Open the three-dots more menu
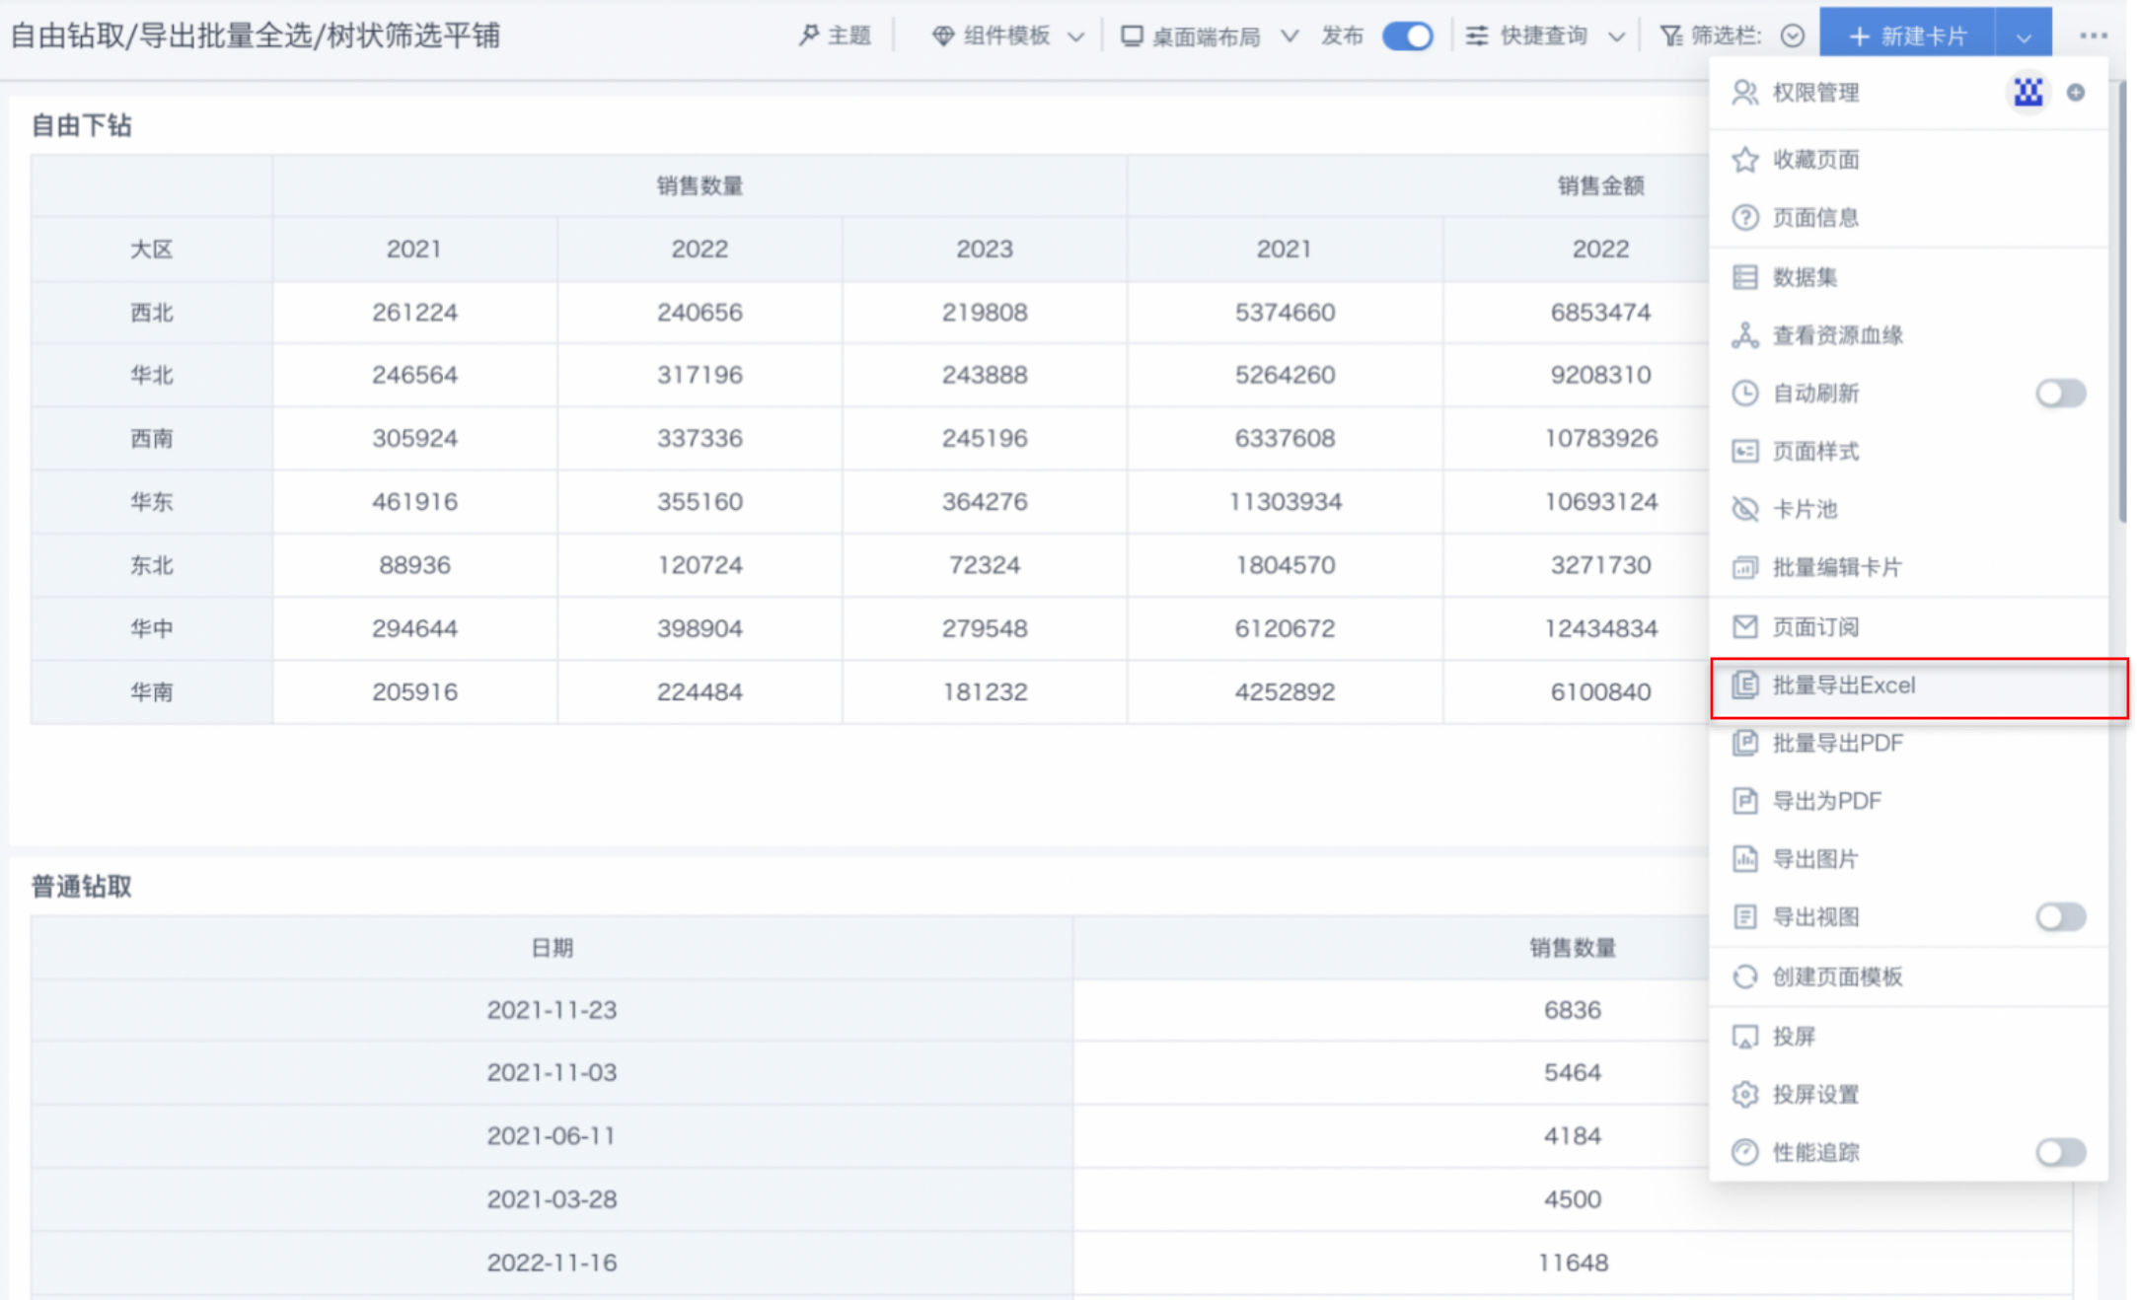Viewport: 2137px width, 1300px height. (x=2093, y=36)
